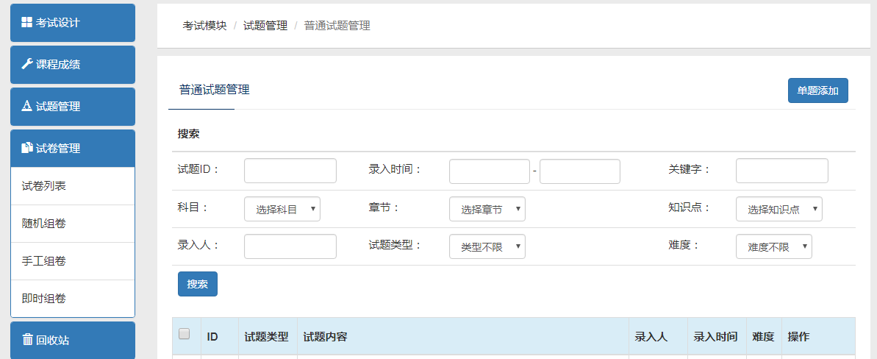Select 试卷列表 in the sidebar menu

[44, 186]
